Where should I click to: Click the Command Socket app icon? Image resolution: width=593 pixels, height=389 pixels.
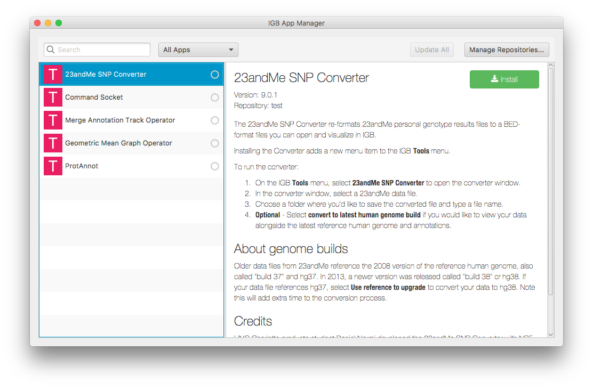pos(53,98)
